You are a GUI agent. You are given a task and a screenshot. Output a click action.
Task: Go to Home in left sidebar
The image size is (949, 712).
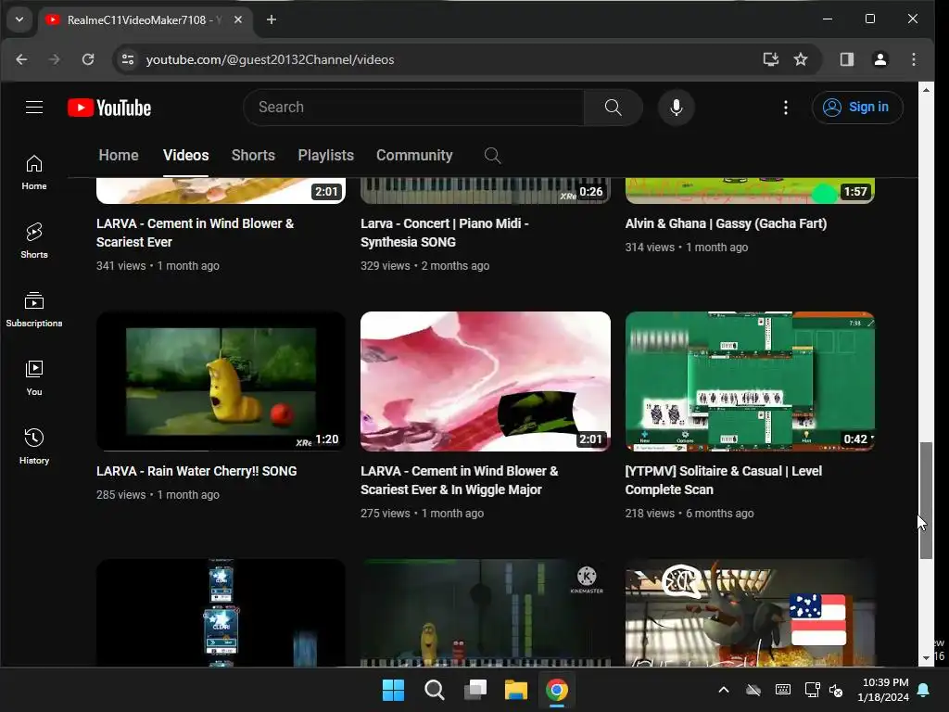pyautogui.click(x=34, y=172)
